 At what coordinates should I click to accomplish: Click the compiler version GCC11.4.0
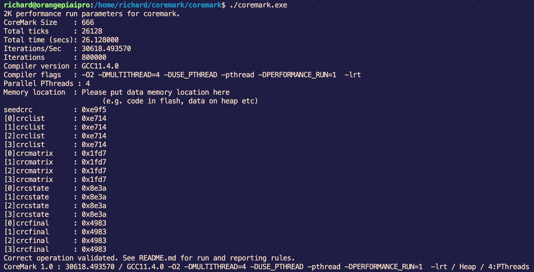point(100,66)
